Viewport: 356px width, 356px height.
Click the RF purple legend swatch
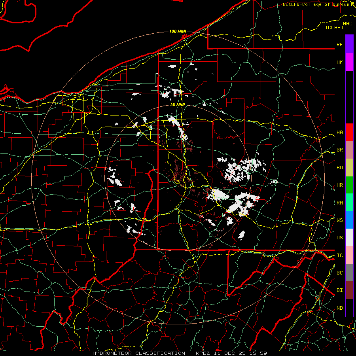[349, 44]
